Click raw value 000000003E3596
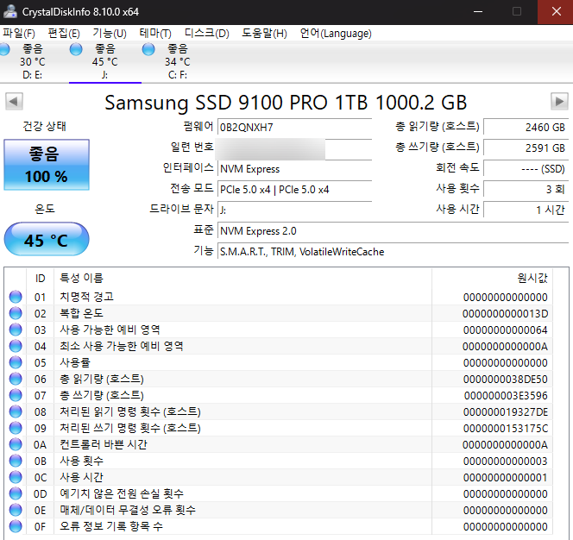 (x=506, y=396)
